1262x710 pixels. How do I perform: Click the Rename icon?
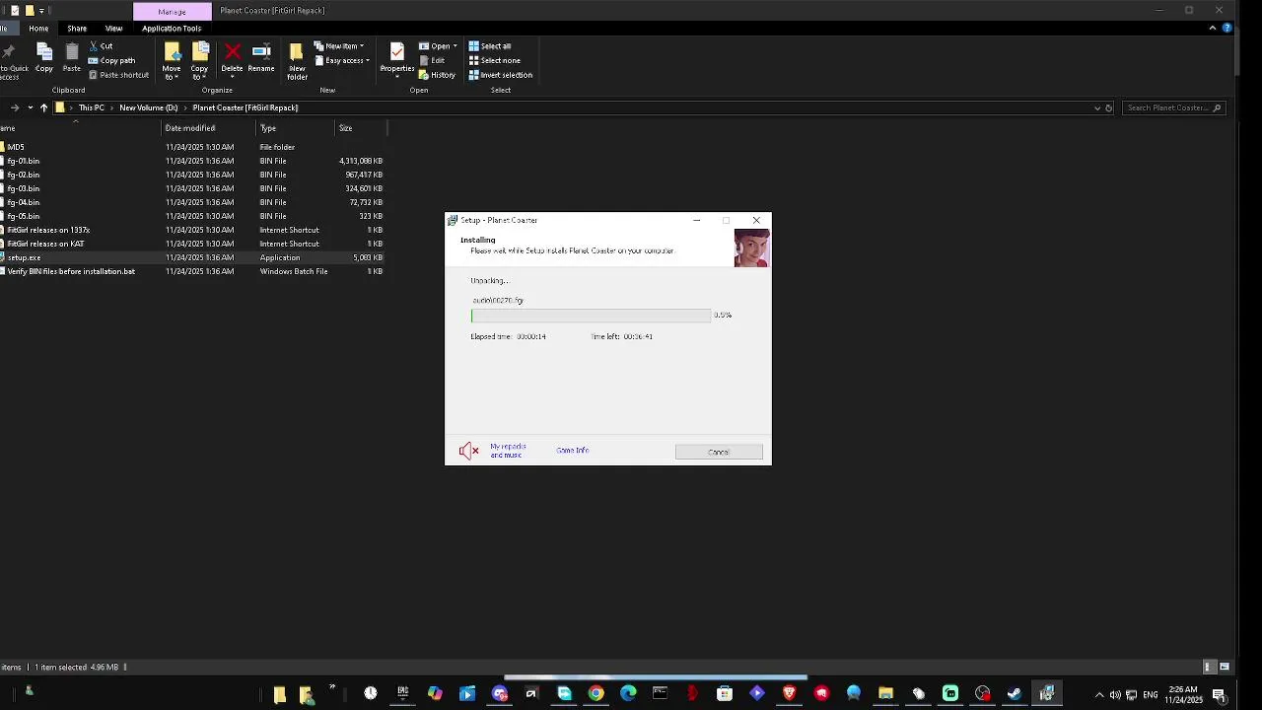tap(261, 58)
